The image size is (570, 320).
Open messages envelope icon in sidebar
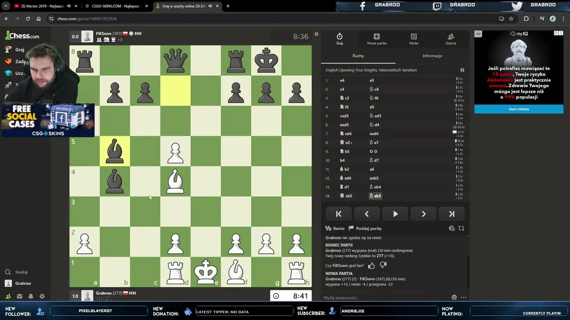(20, 296)
